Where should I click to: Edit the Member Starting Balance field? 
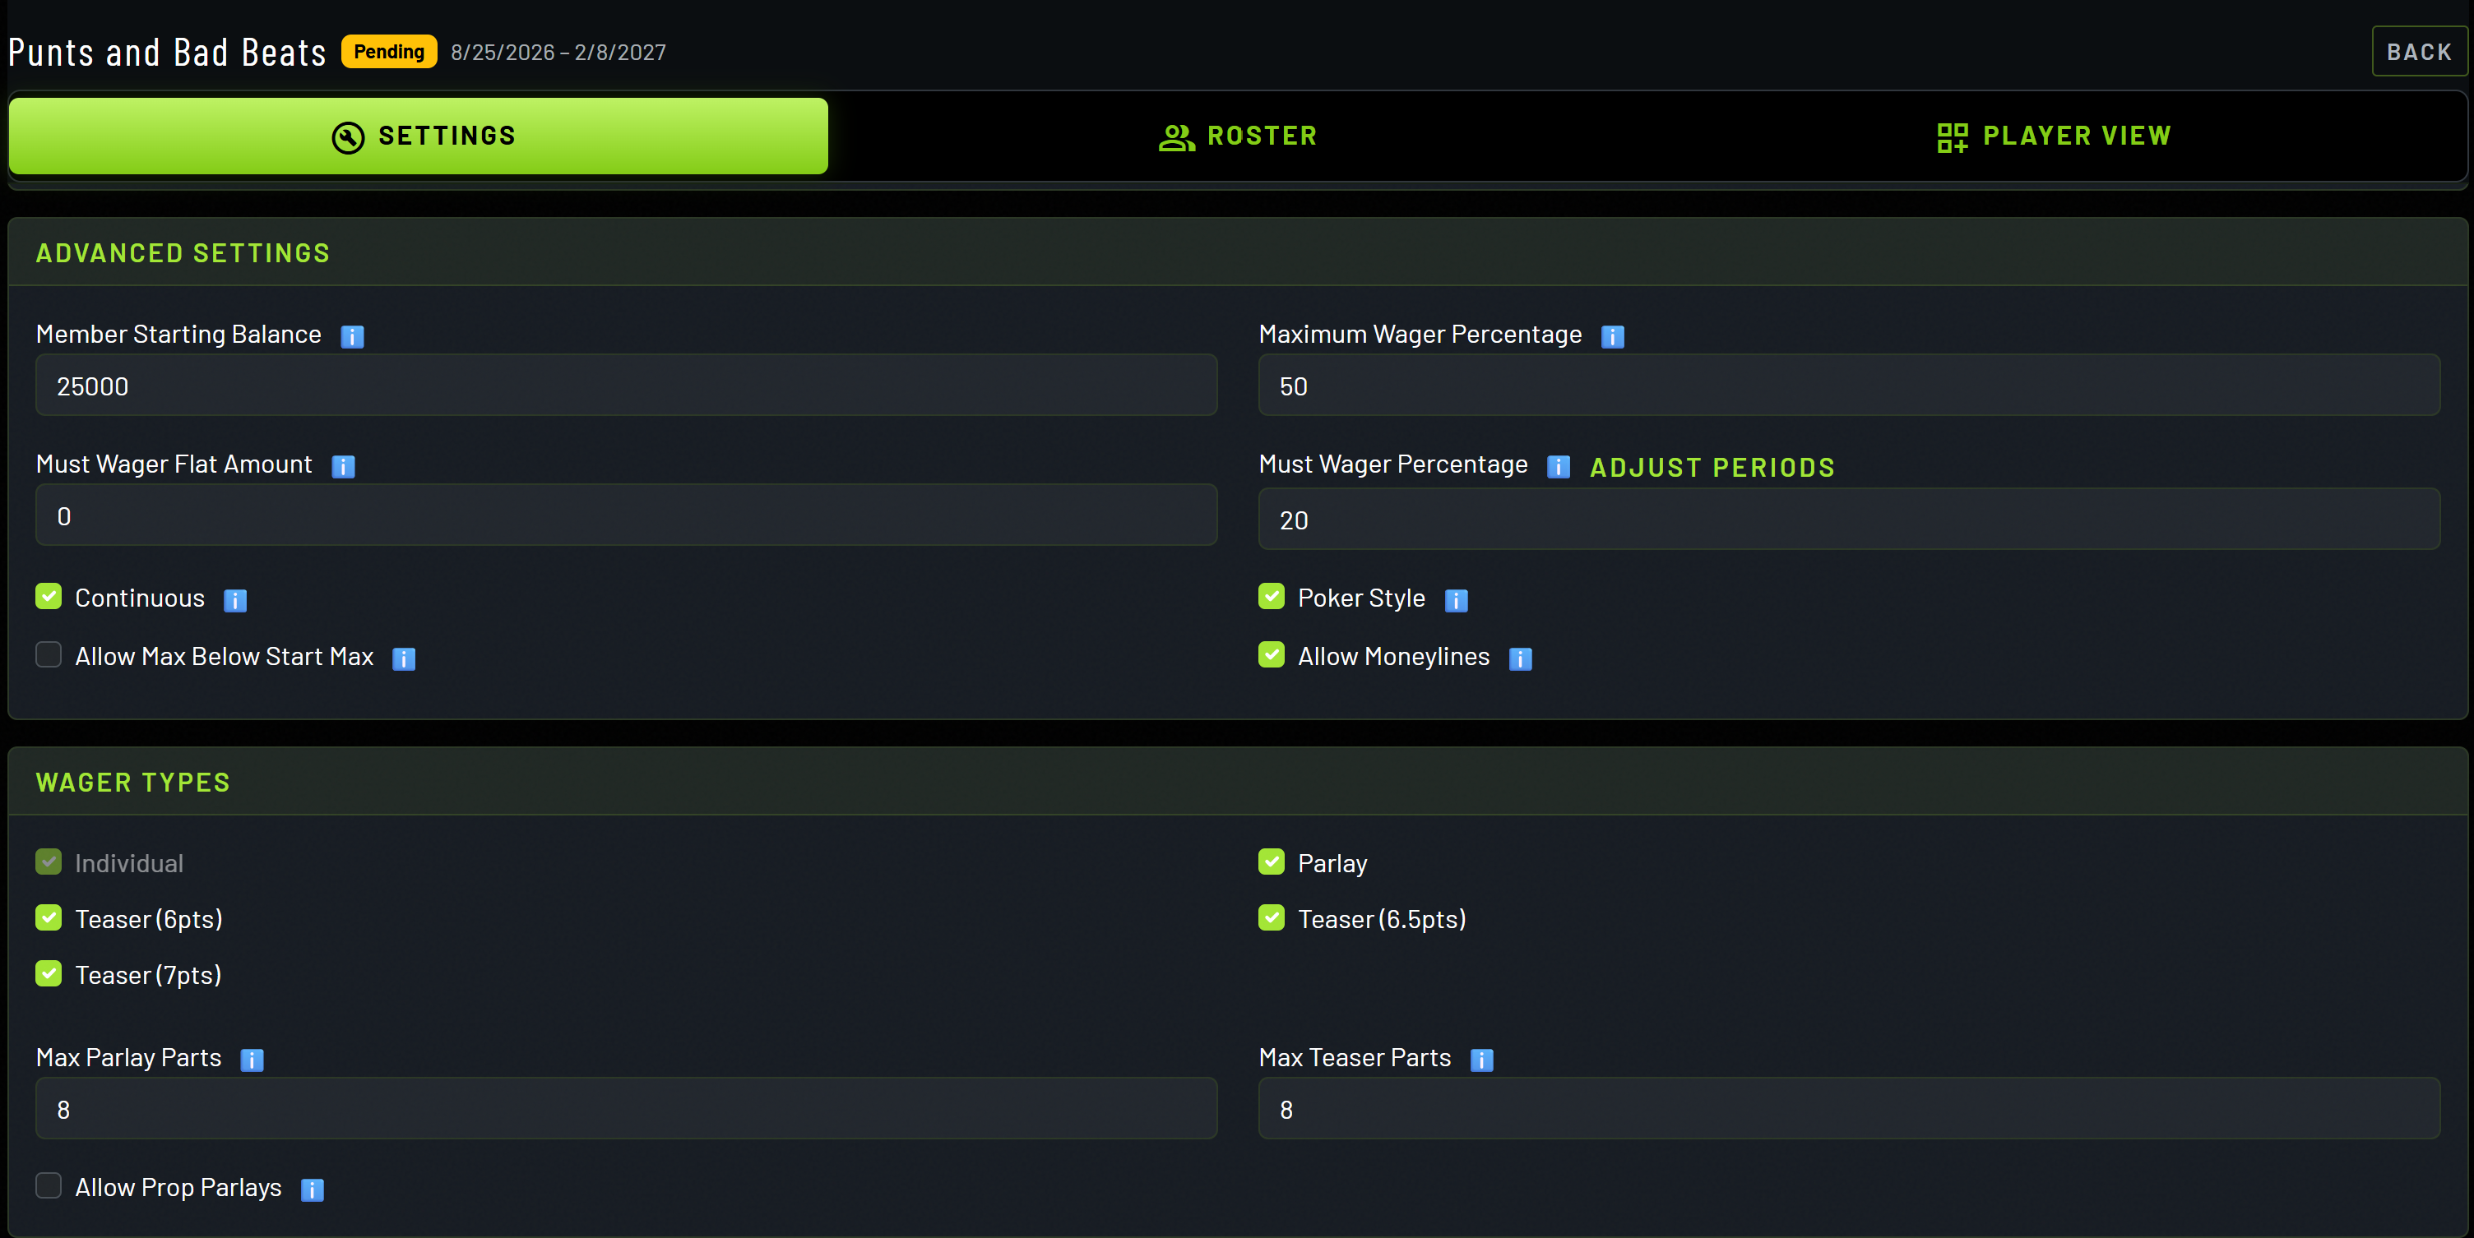(626, 386)
